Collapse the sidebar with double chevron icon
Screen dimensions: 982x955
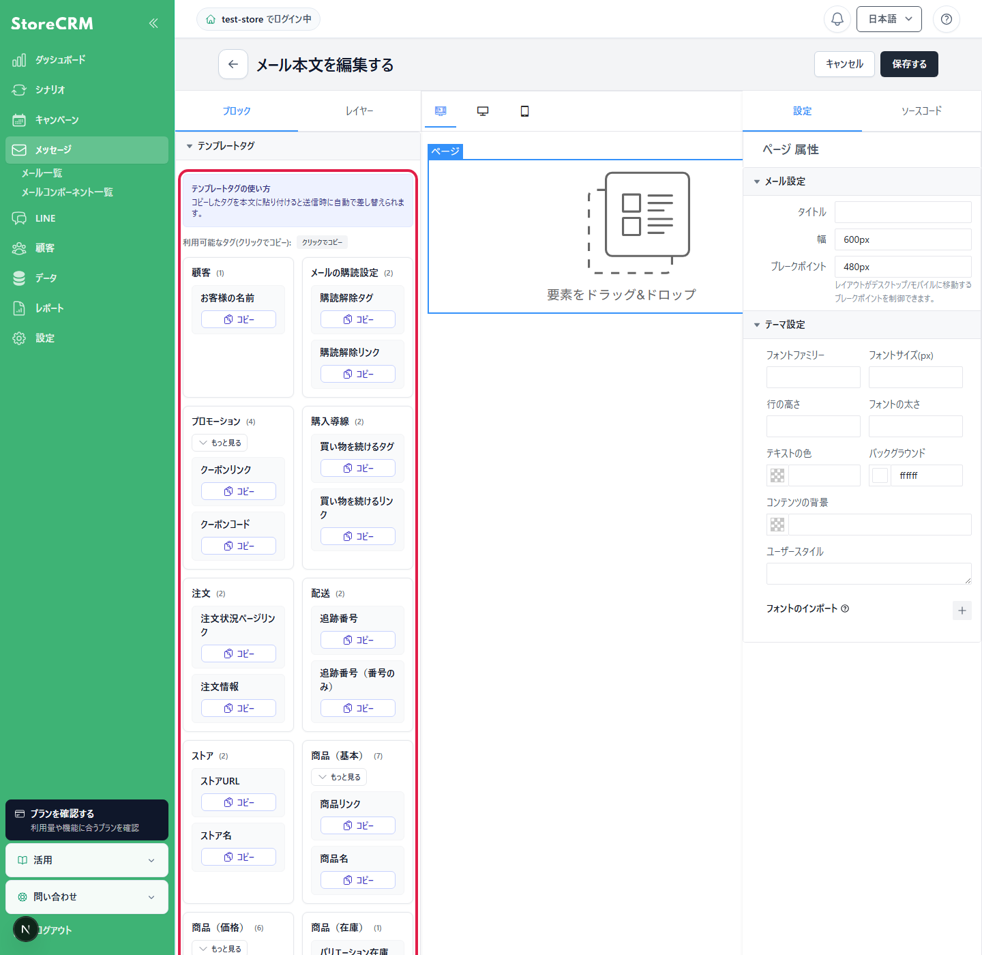point(153,23)
